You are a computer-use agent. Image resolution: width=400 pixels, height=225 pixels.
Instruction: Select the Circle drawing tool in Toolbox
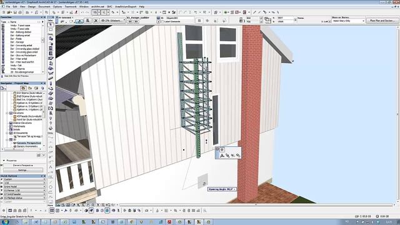(x=51, y=187)
